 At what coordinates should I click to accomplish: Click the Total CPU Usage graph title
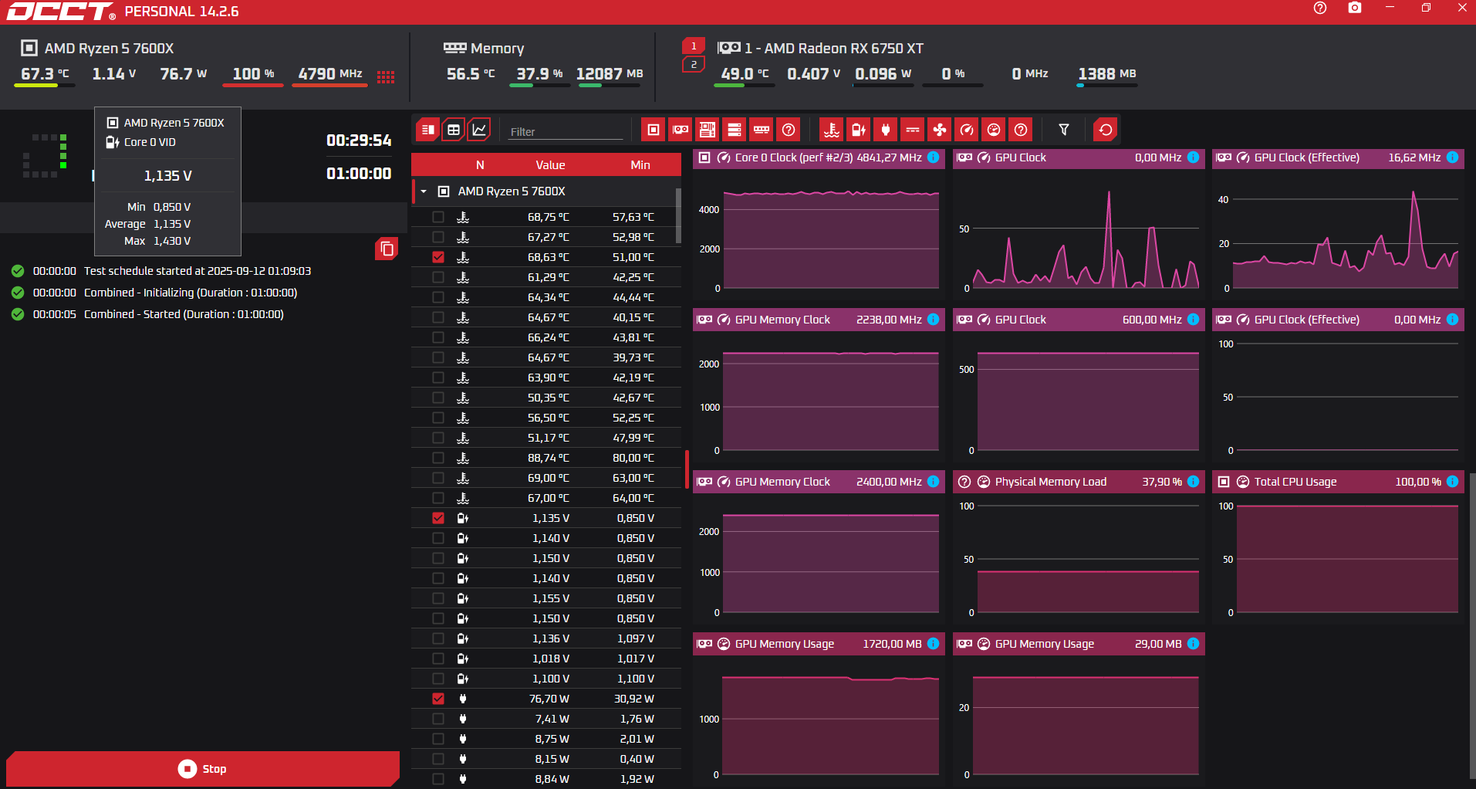point(1295,482)
